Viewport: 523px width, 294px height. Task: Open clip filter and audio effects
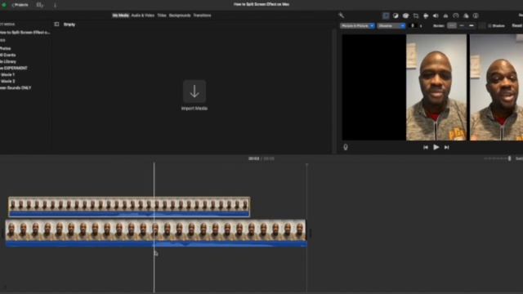[466, 16]
